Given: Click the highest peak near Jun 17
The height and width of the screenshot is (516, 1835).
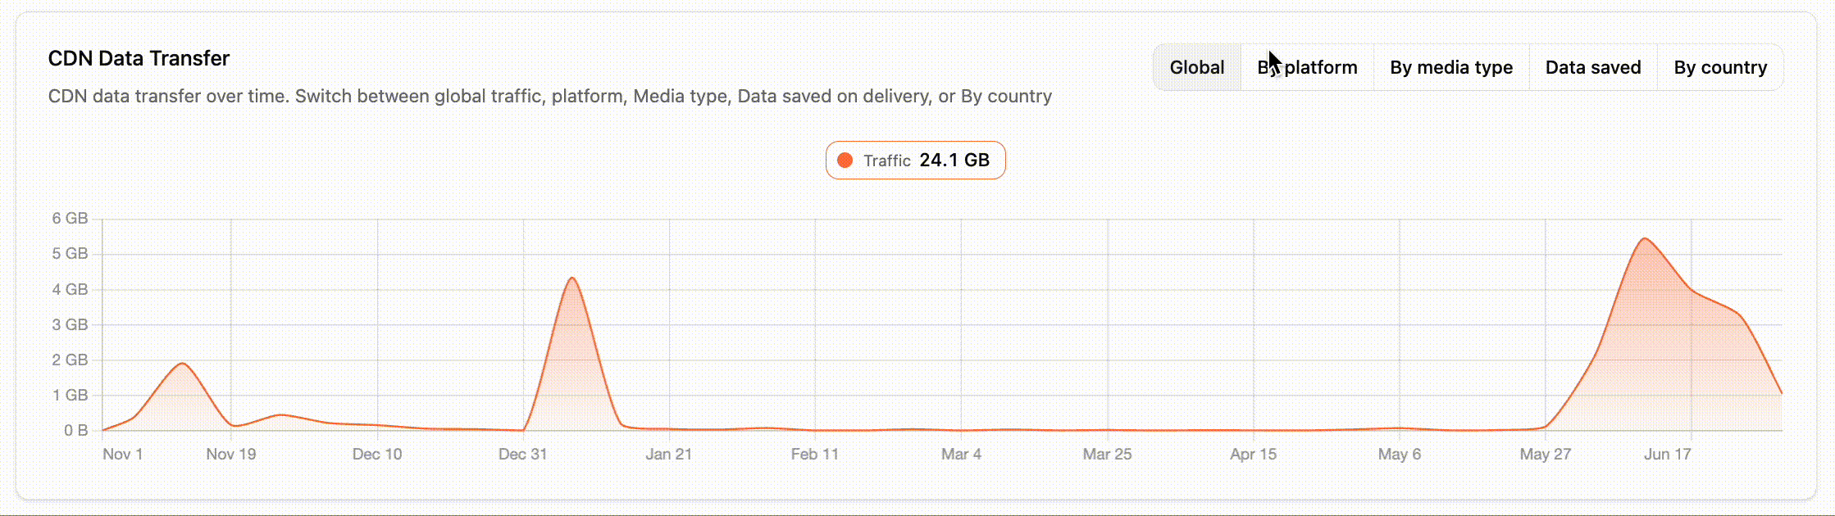Looking at the screenshot, I should click(1645, 239).
